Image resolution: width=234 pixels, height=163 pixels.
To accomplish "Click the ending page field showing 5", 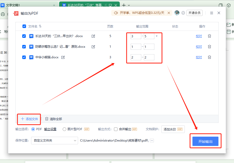I will (149, 36).
